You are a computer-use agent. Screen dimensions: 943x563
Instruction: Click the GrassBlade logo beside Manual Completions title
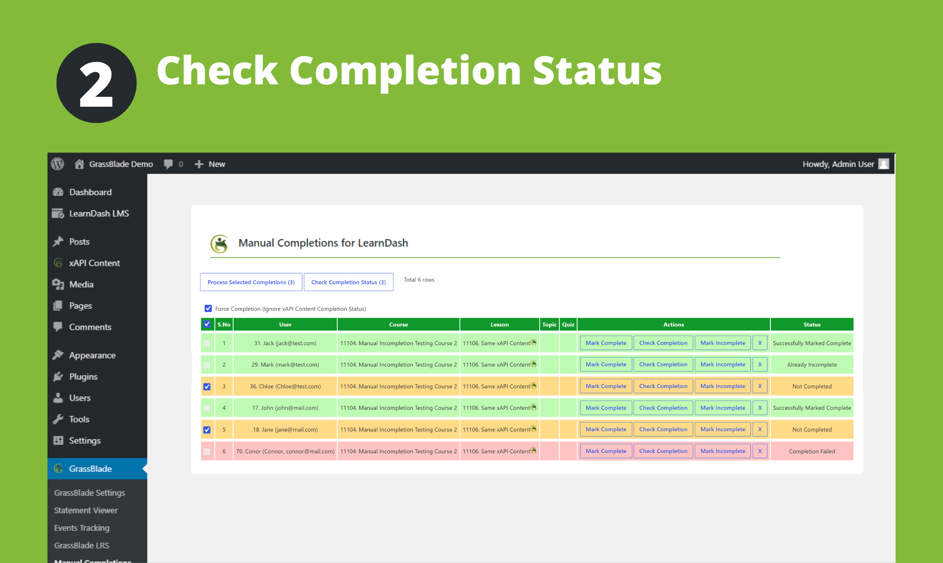(220, 244)
